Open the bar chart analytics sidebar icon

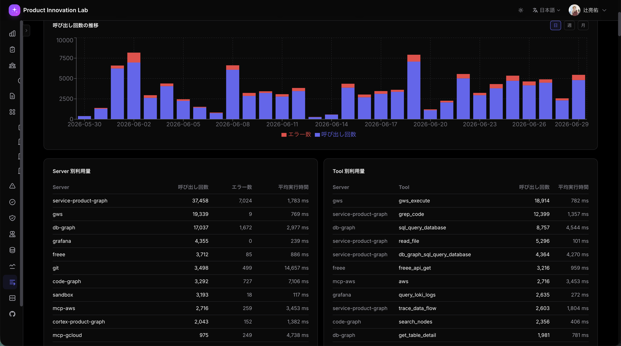pos(12,34)
